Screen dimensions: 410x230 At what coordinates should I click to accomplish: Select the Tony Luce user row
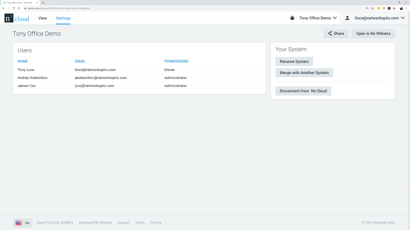139,70
